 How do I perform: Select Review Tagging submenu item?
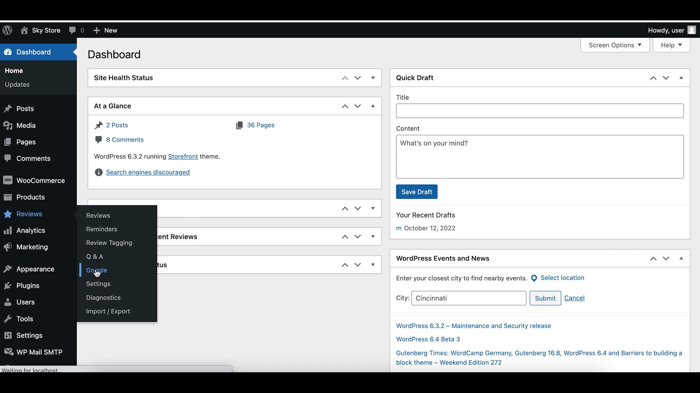[x=109, y=243]
